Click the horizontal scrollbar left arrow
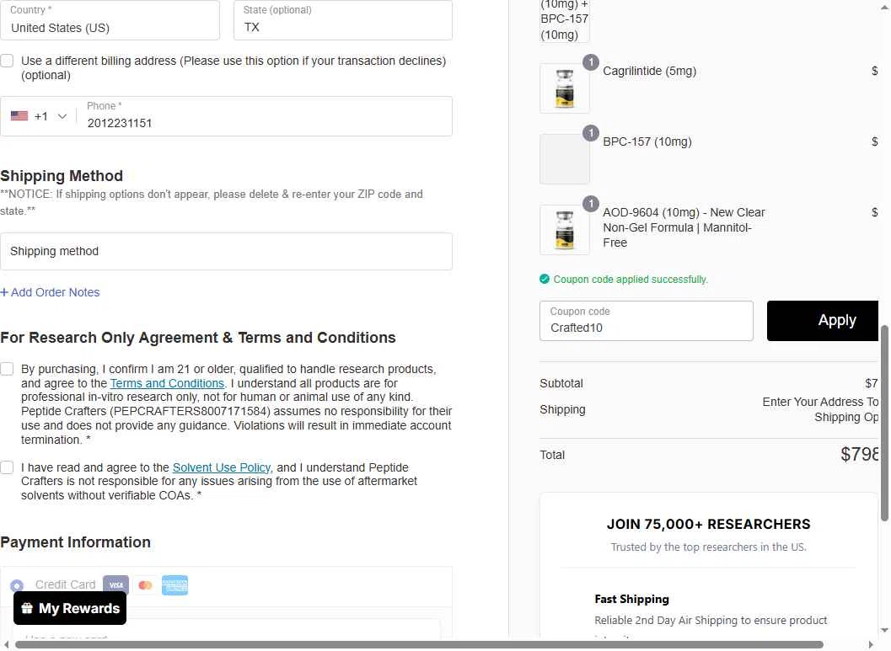The height and width of the screenshot is (651, 891). (6, 645)
